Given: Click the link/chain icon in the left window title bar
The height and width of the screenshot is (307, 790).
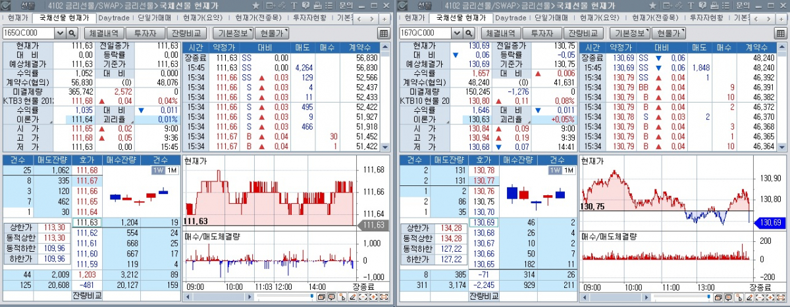Looking at the screenshot, I should coord(282,5).
